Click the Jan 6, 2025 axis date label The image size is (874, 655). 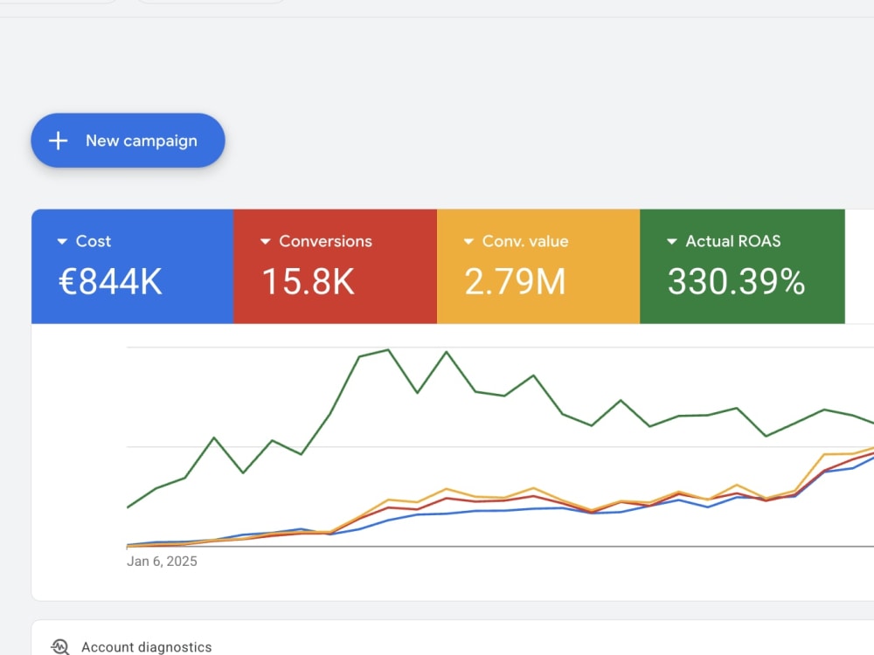pyautogui.click(x=162, y=561)
